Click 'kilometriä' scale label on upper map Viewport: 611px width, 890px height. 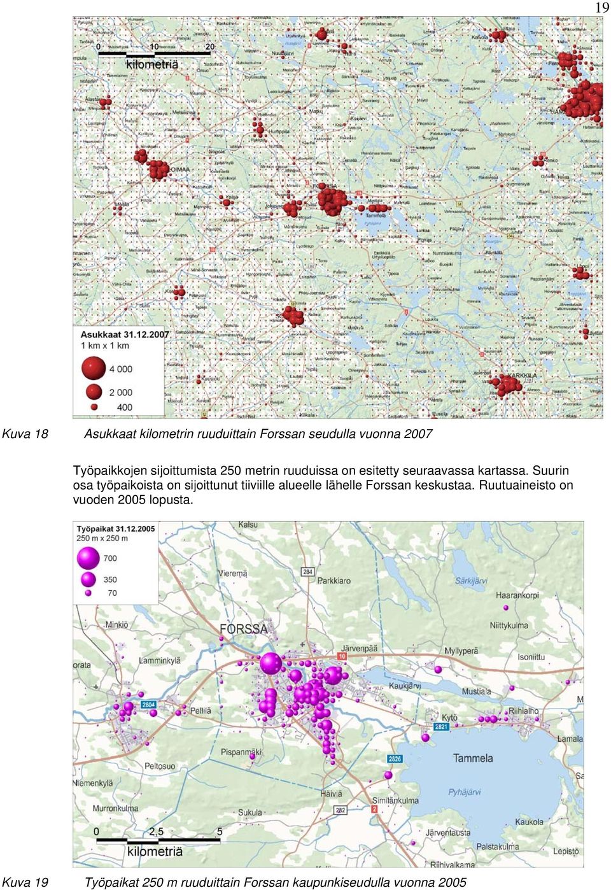coord(152,64)
